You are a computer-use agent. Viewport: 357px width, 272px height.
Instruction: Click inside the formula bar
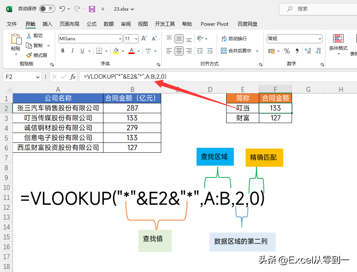(219, 77)
